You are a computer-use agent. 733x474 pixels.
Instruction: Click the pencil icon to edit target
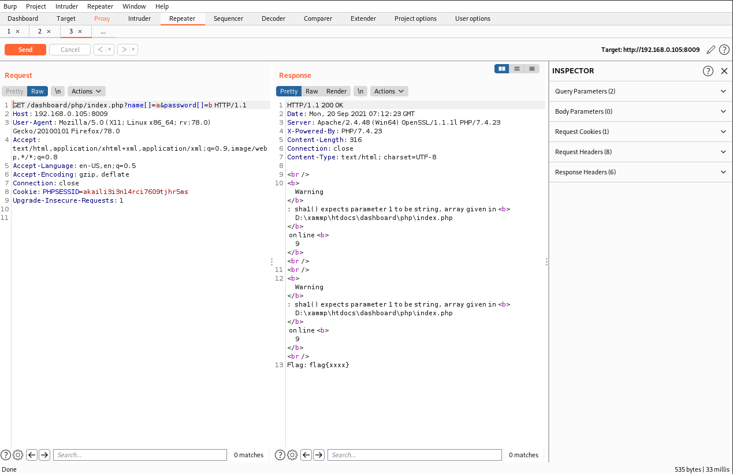(711, 50)
